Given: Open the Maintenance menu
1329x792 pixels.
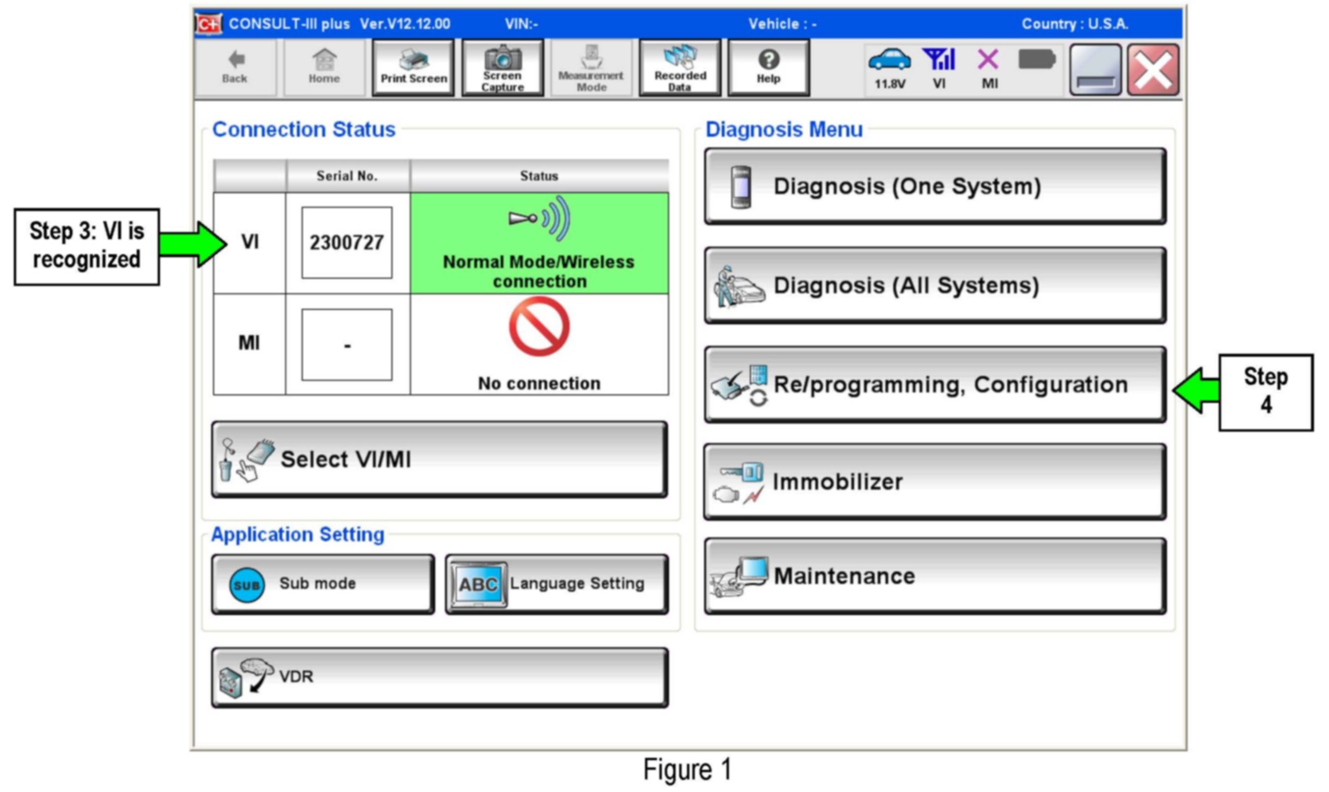Looking at the screenshot, I should tap(935, 576).
